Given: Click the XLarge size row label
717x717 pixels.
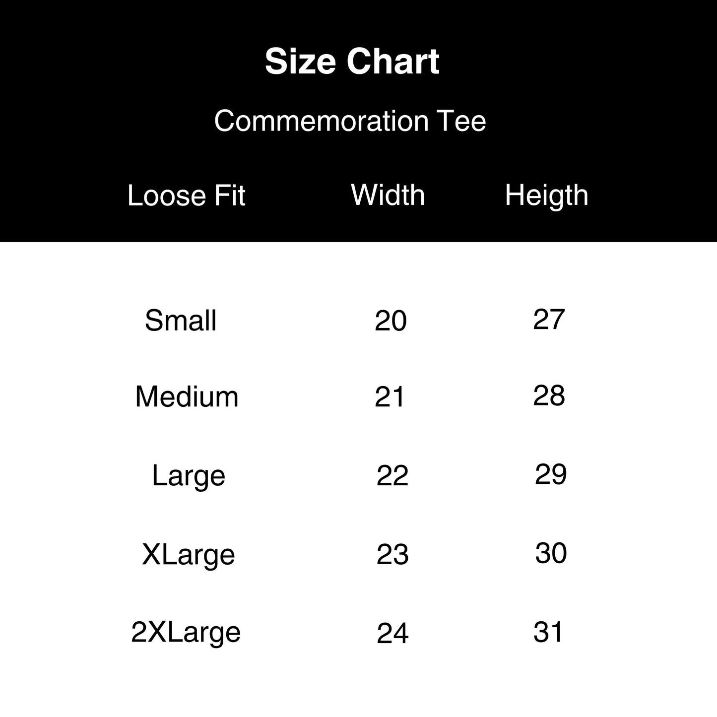Looking at the screenshot, I should (x=188, y=554).
